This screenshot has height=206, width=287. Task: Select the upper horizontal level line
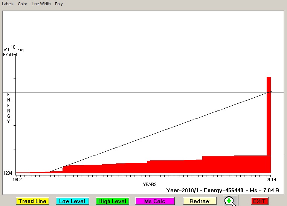pyautogui.click(x=113, y=92)
